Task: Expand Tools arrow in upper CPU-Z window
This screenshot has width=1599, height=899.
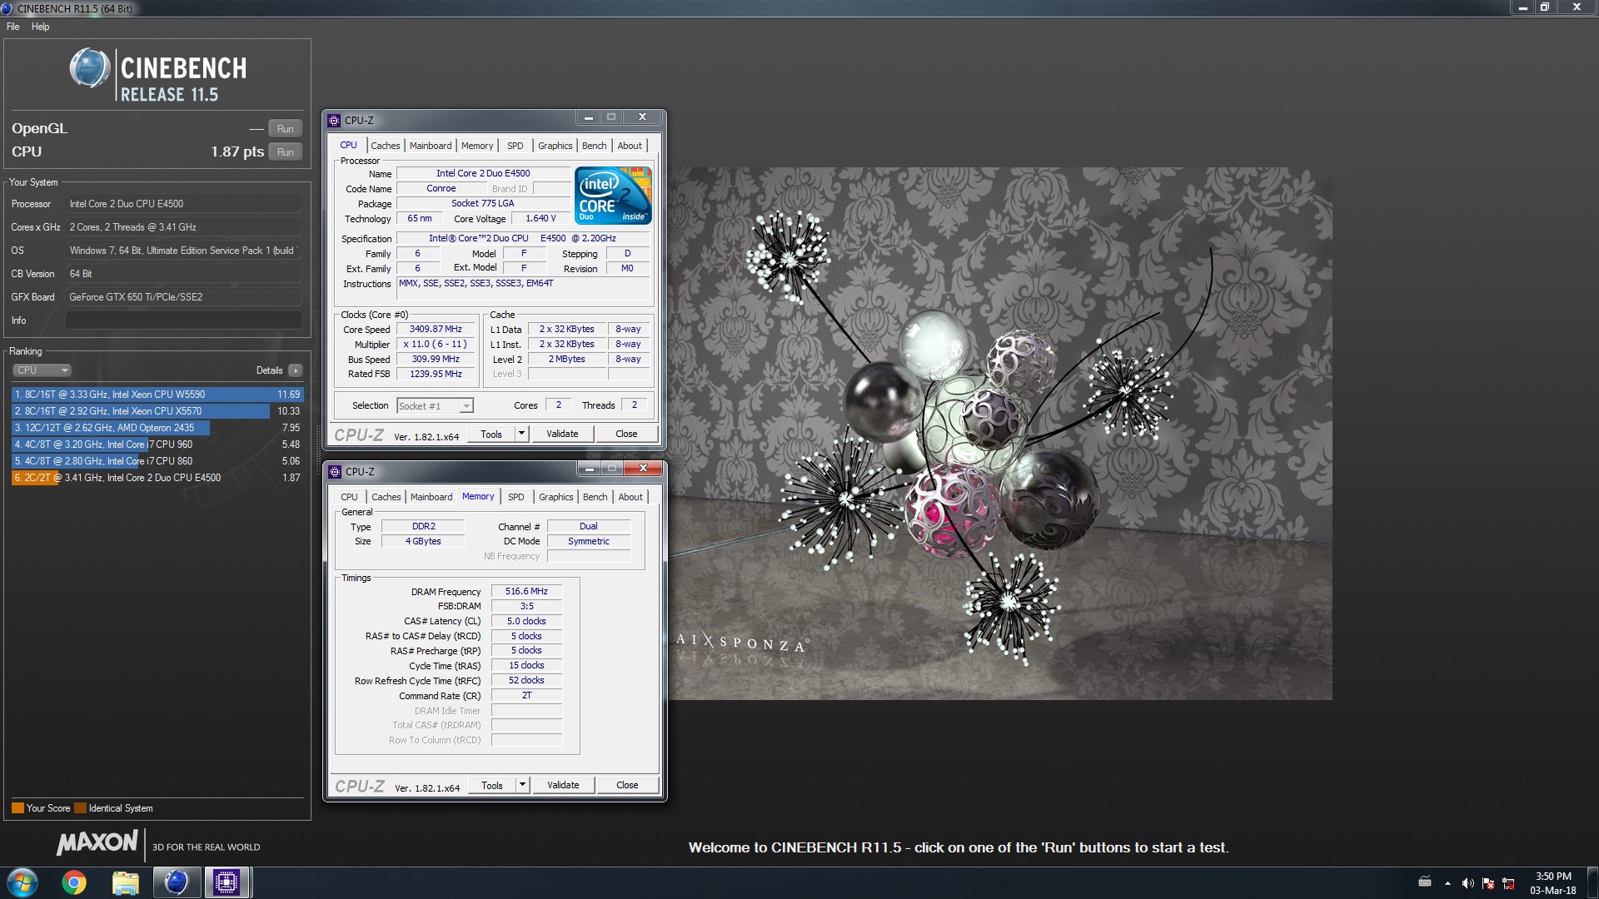Action: (x=522, y=435)
